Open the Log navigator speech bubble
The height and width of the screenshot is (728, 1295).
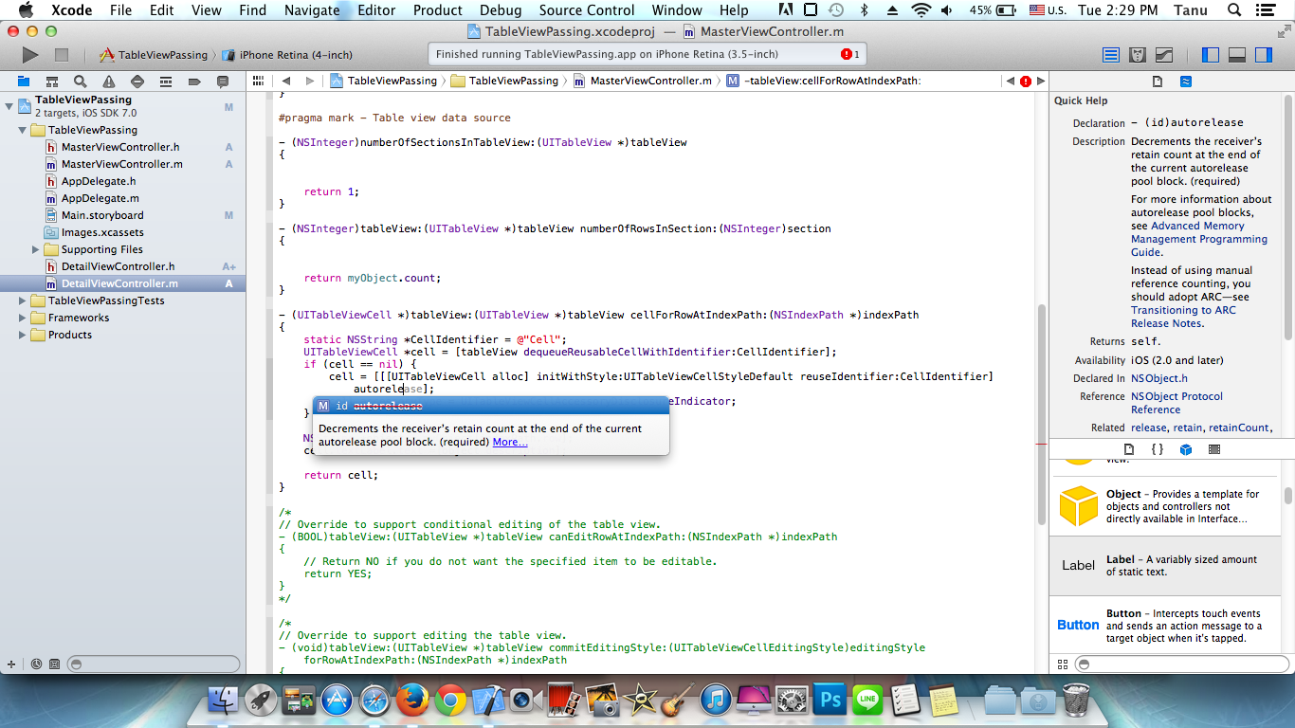[223, 82]
